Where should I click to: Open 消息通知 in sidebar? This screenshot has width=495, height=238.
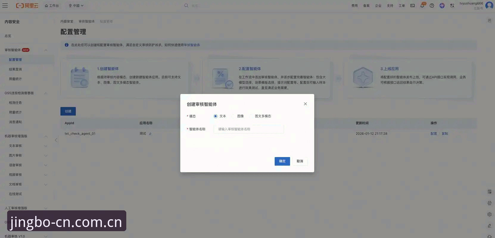tap(15, 122)
